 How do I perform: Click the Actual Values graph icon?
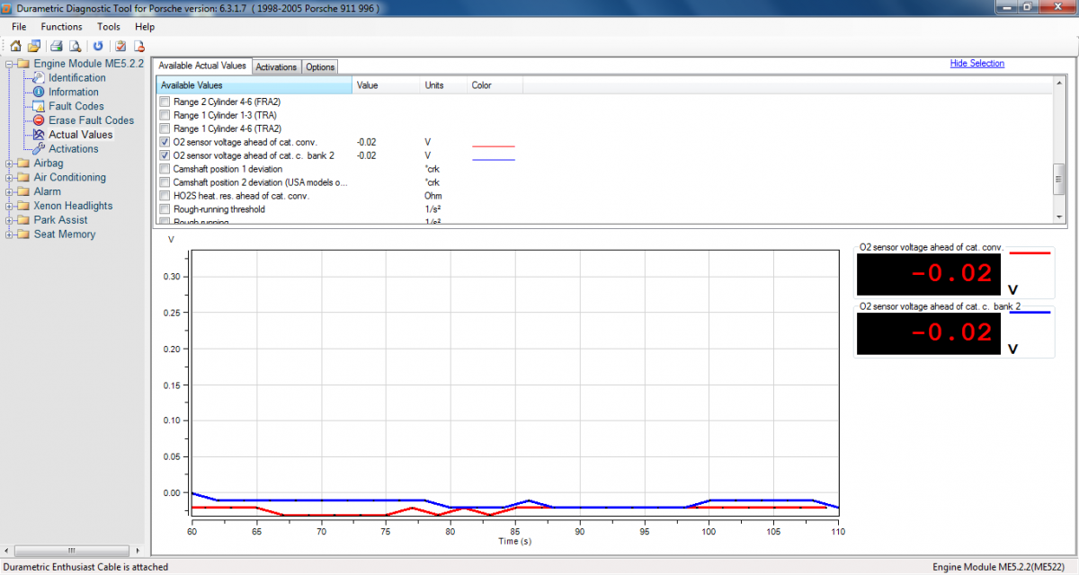point(40,135)
